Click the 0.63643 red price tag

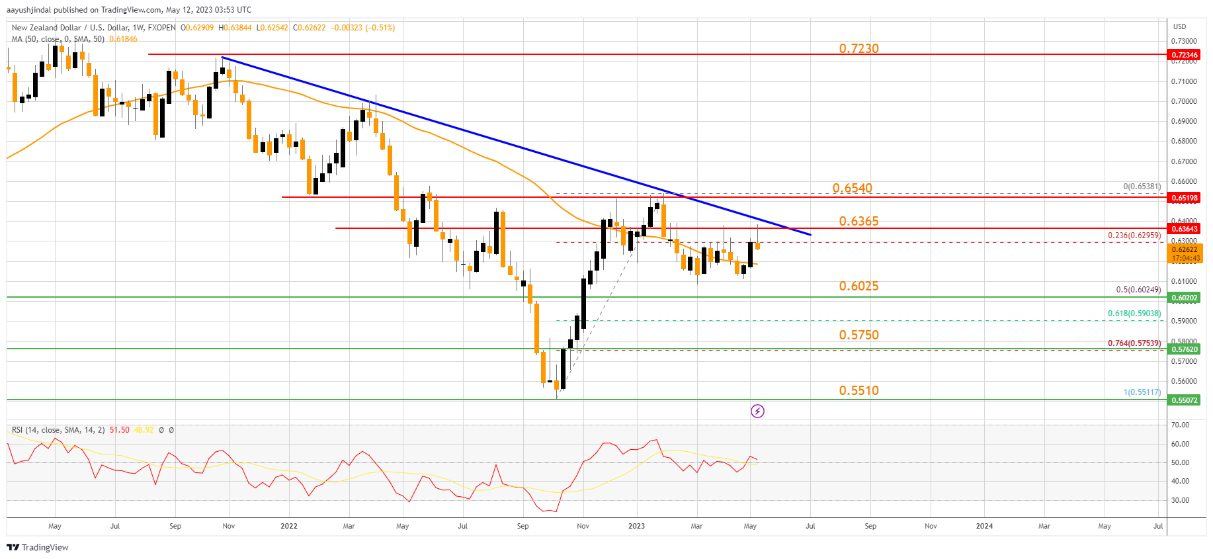coord(1185,229)
